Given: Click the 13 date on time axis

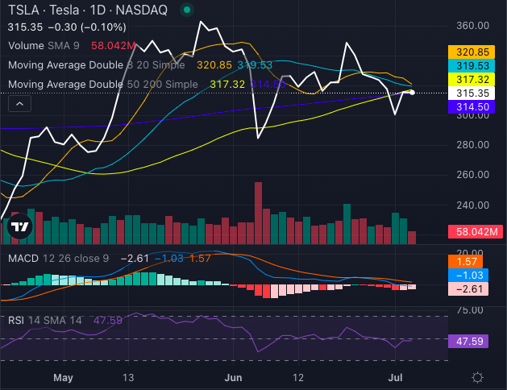Looking at the screenshot, I should coord(128,377).
